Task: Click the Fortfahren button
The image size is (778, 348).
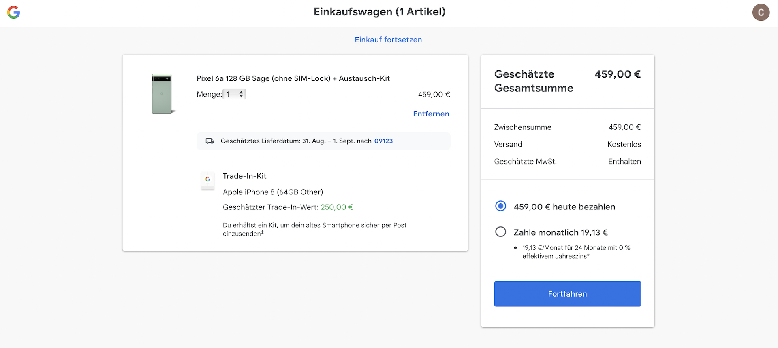Action: pyautogui.click(x=567, y=294)
